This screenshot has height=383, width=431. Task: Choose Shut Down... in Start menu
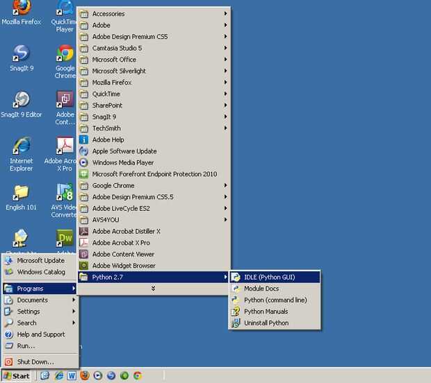coord(40,362)
